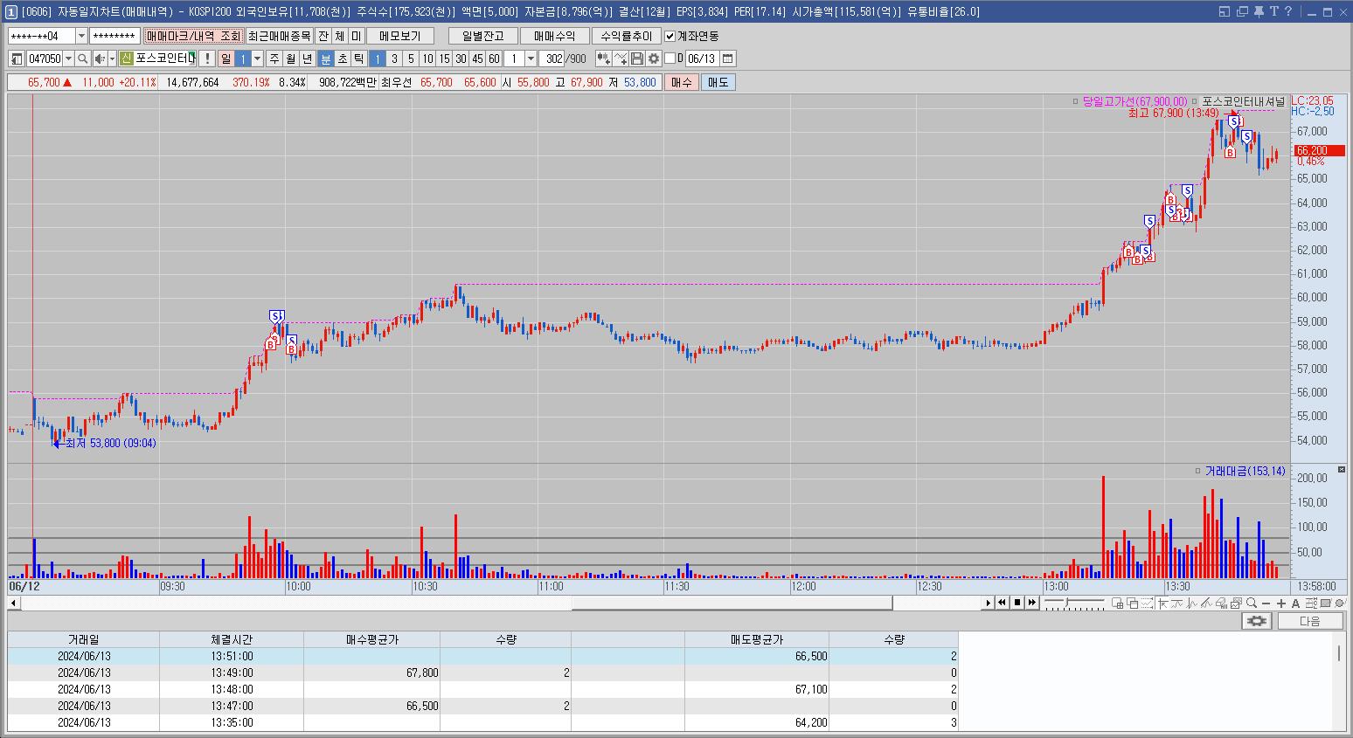Click the stock code search magnifier icon
The height and width of the screenshot is (738, 1353).
82,59
